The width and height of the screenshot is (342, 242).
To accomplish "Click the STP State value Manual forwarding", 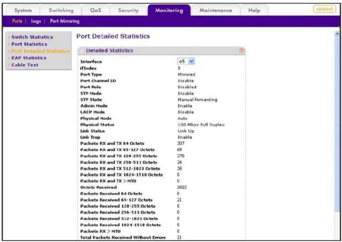I will (197, 99).
